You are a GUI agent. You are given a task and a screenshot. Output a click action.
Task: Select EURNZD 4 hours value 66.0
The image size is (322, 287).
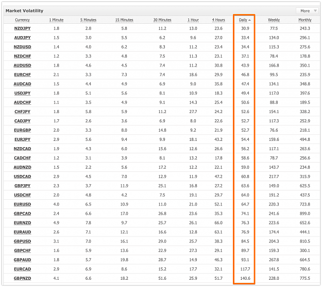(218, 223)
